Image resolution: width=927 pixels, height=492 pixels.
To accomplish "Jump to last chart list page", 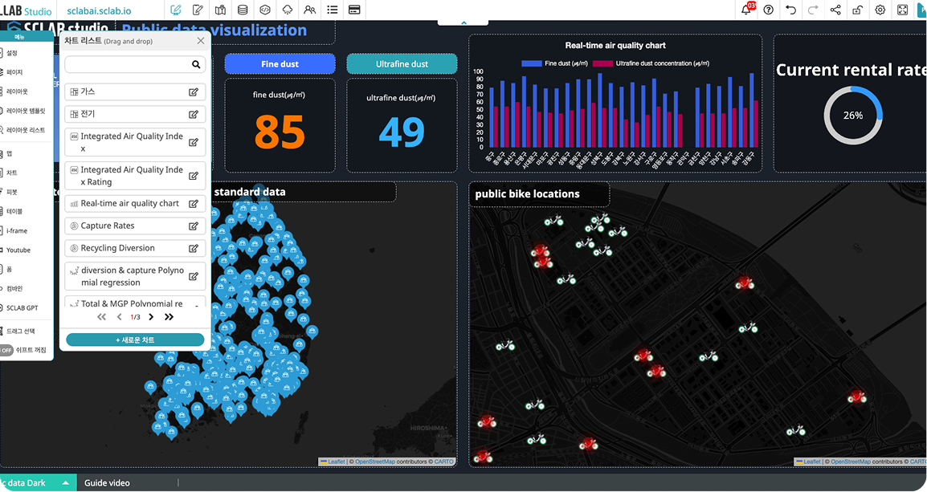I will (x=169, y=317).
